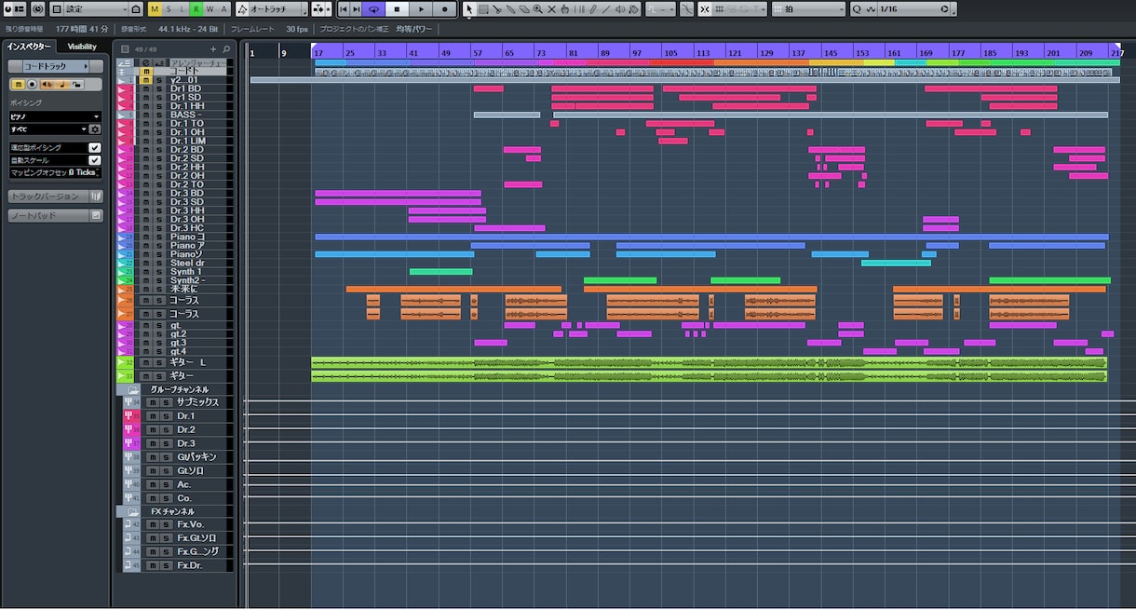Viewport: 1136px width, 610px height.
Task: Select the Draw pencil tool
Action: (593, 8)
